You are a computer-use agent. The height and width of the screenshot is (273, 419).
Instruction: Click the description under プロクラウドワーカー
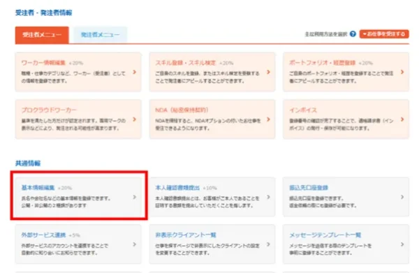(73, 124)
